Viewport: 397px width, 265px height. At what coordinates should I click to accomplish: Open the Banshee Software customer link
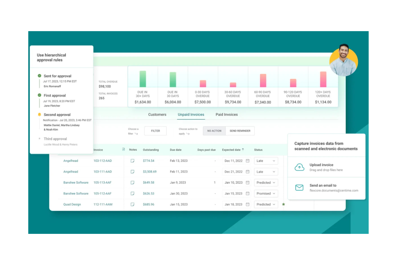coord(76,183)
